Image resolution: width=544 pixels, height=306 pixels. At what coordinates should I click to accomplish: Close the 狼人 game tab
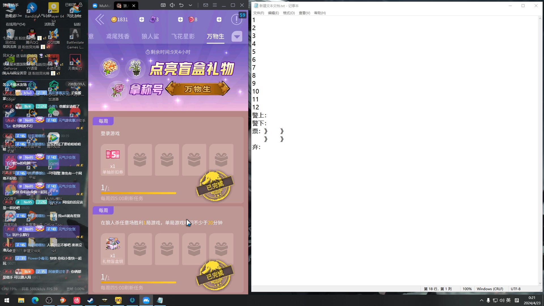click(134, 5)
